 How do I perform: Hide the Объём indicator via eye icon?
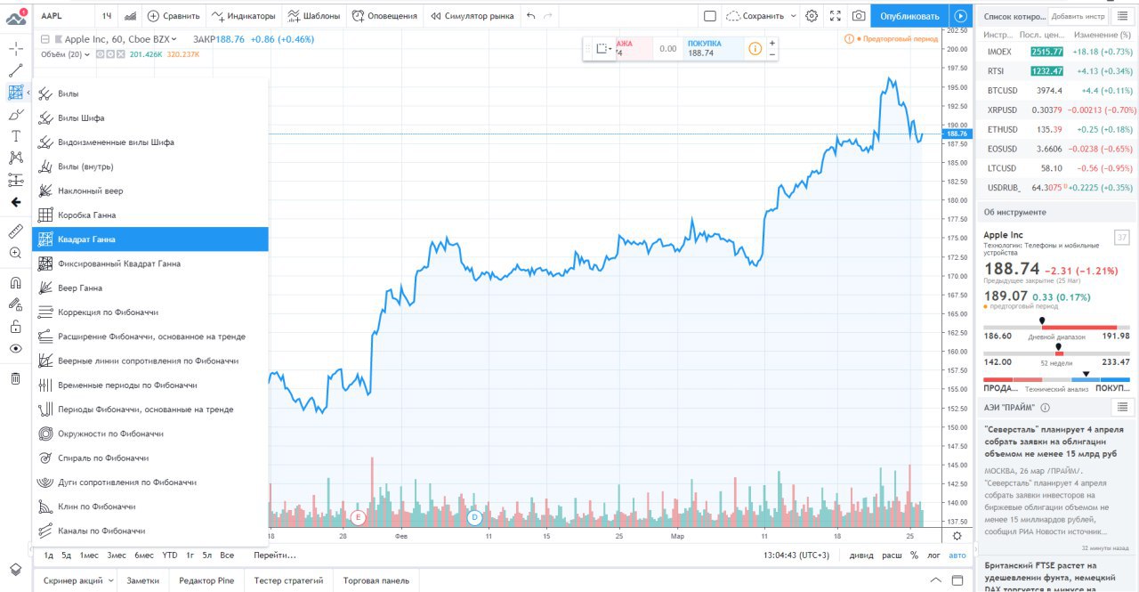point(100,54)
